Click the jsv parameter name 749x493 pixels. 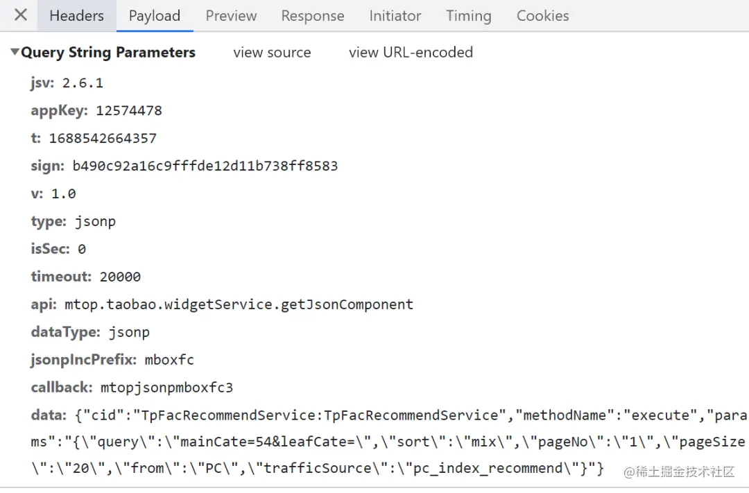click(42, 83)
